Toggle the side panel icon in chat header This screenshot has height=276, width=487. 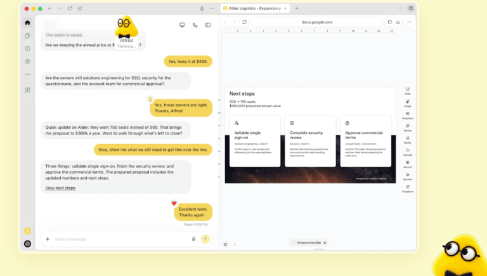coord(208,25)
